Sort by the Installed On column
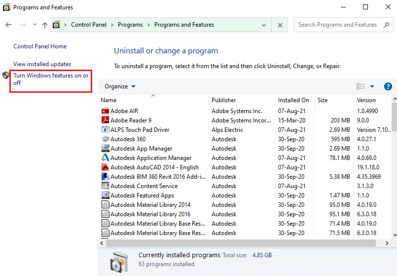This screenshot has width=397, height=276. tap(295, 100)
